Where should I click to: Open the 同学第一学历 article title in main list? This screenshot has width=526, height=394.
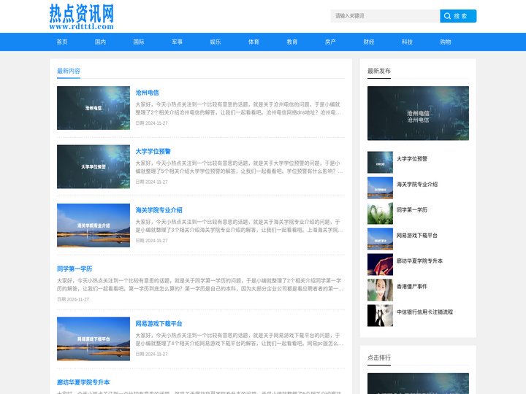(x=75, y=269)
